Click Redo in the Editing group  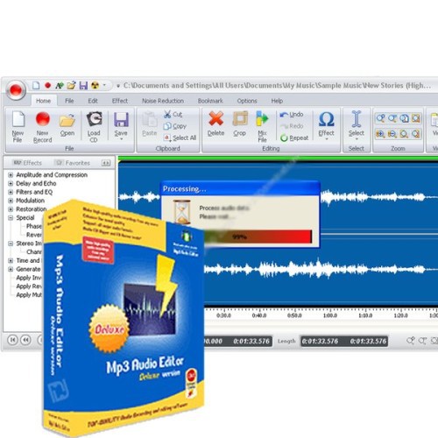coord(292,126)
